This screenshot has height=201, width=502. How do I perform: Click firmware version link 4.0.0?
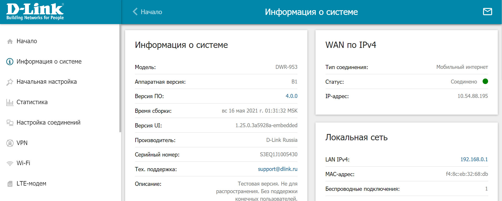(x=291, y=96)
